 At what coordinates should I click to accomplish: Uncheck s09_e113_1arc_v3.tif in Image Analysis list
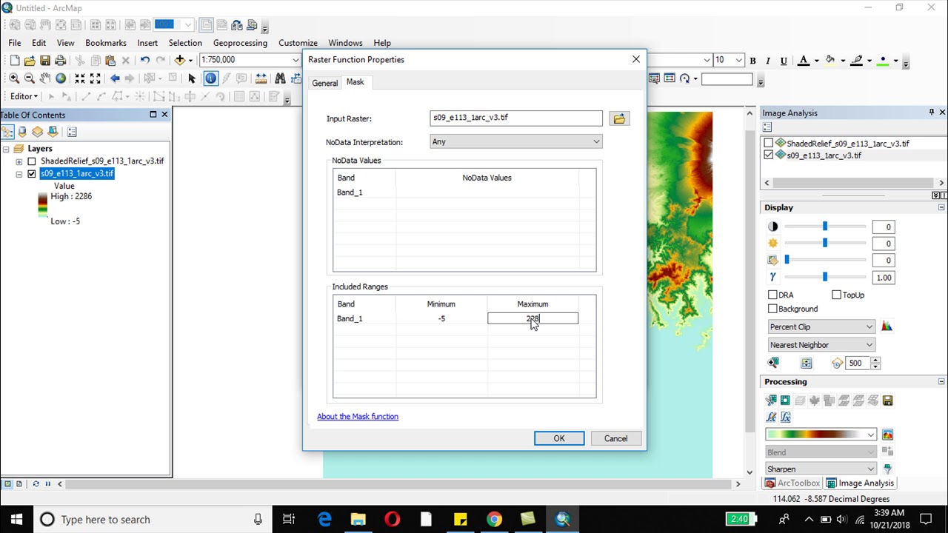click(769, 155)
